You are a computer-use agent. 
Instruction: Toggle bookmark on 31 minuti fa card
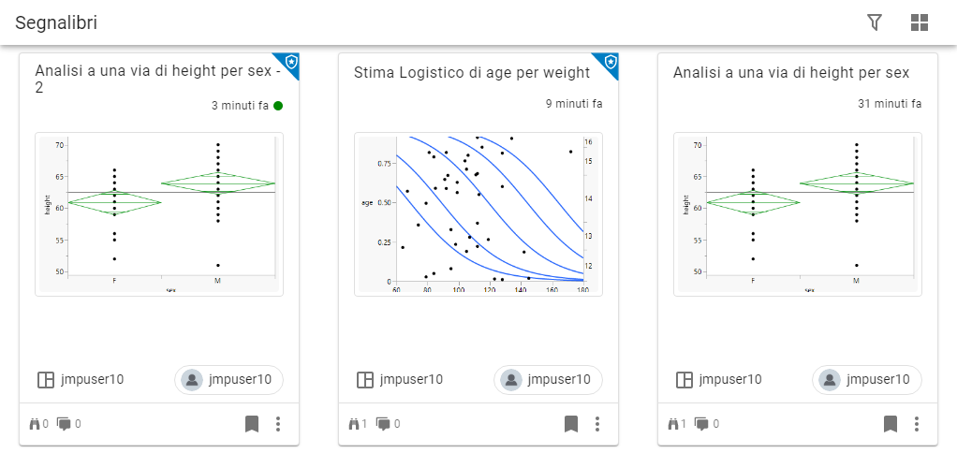[891, 424]
